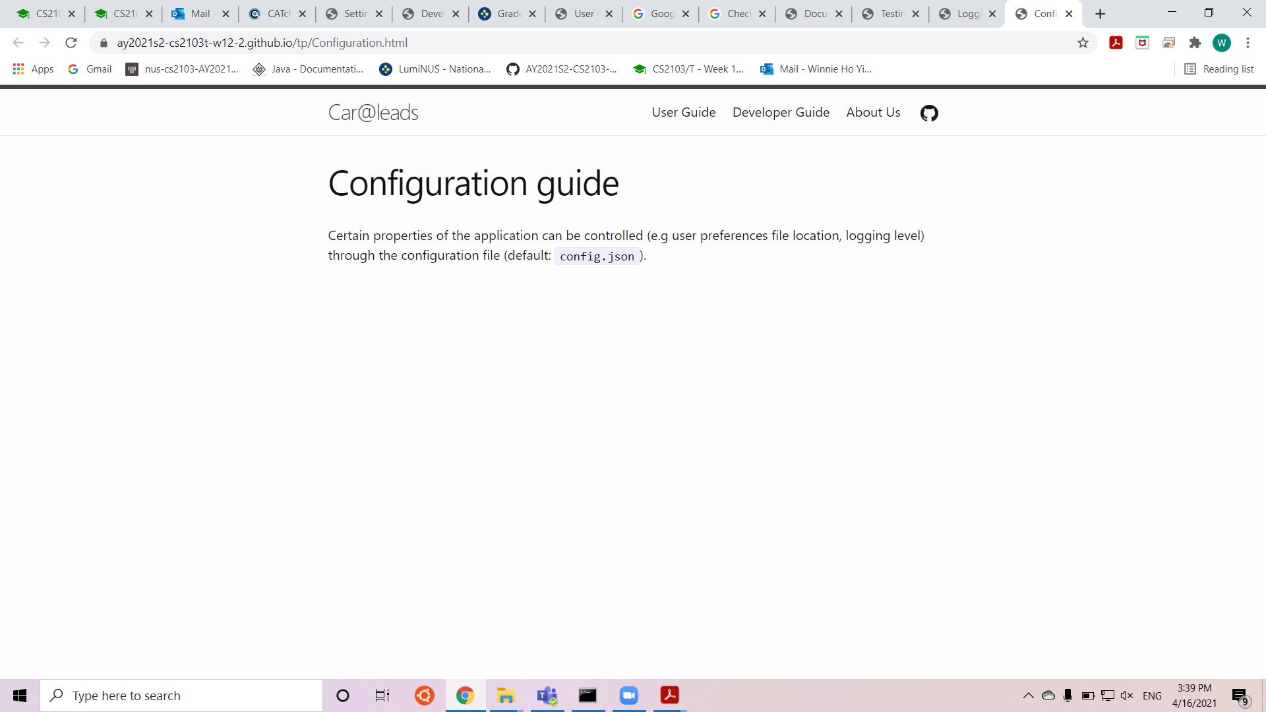Go to the User Guide page
The width and height of the screenshot is (1266, 712).
tap(684, 113)
